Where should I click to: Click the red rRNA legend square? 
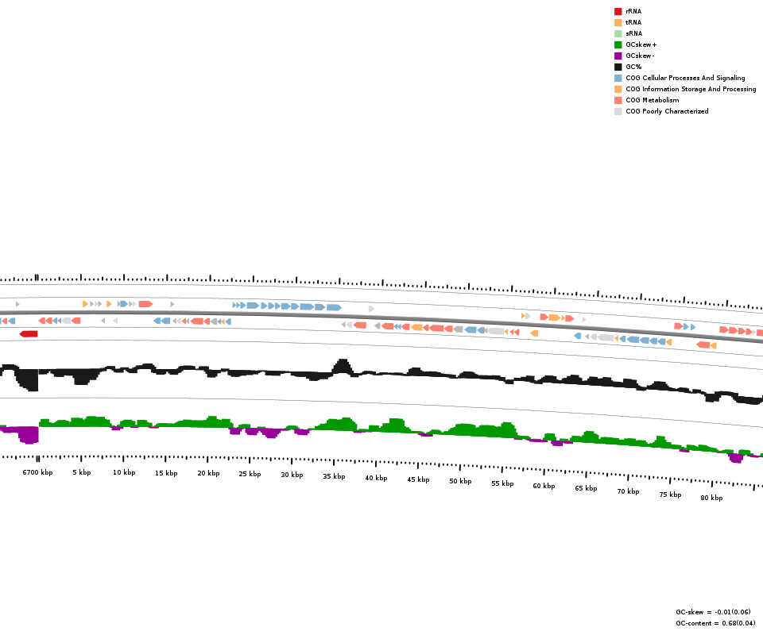(618, 11)
